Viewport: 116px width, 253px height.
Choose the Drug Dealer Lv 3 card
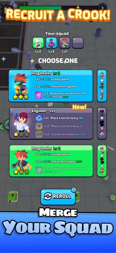[x=51, y=86]
